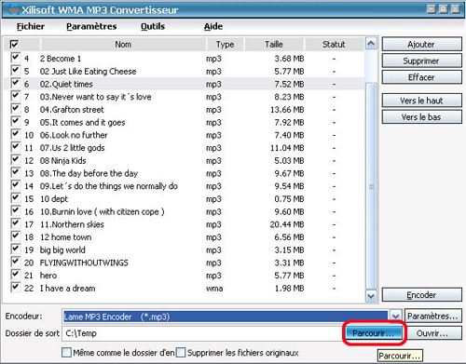Select the row 06.Look no further
The width and height of the screenshot is (466, 364).
184,135
